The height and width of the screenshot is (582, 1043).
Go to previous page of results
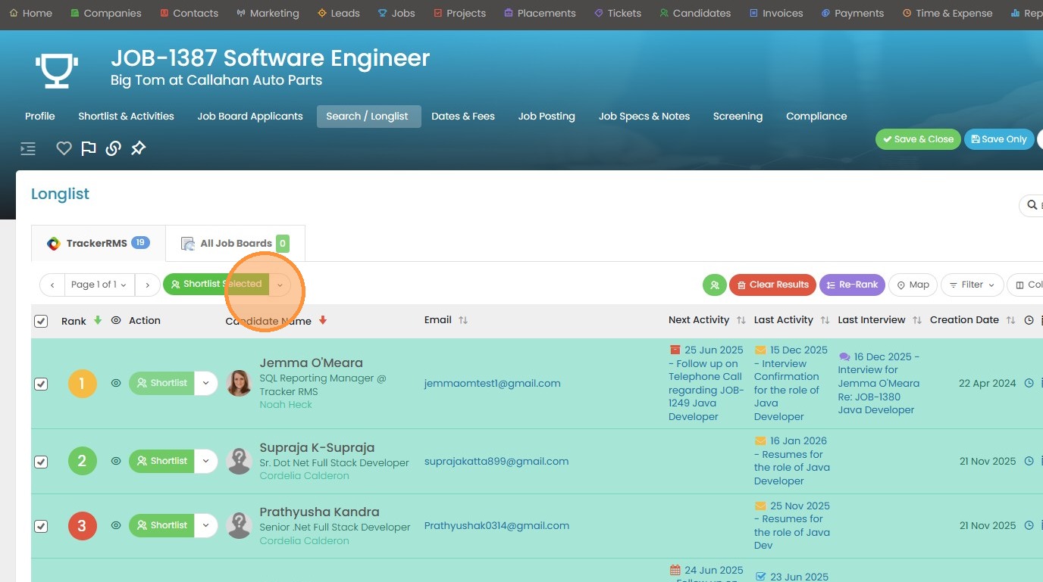tap(52, 285)
